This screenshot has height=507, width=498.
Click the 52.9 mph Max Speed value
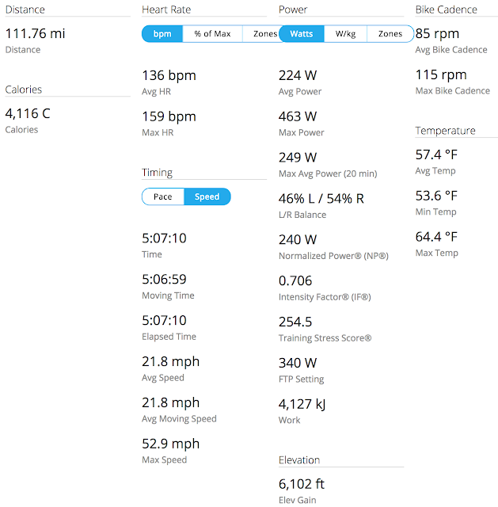(x=170, y=444)
